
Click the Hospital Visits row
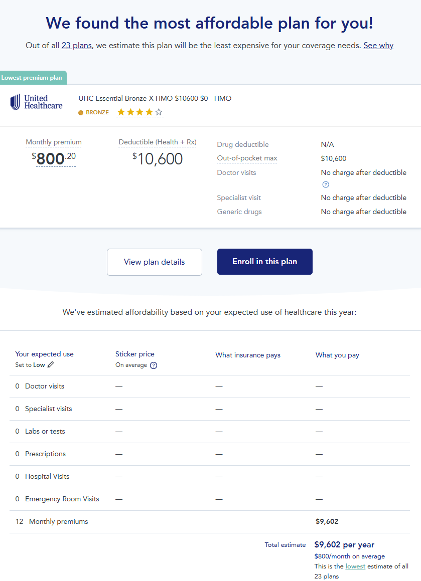coord(210,477)
